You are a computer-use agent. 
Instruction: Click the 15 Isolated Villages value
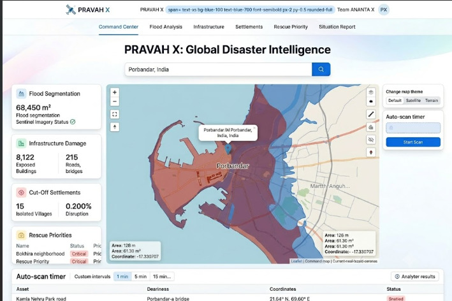point(20,206)
